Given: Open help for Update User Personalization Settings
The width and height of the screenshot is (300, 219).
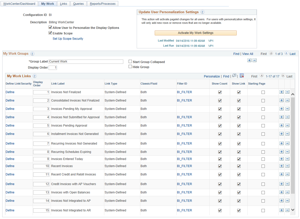Looking at the screenshot, I should [x=203, y=12].
